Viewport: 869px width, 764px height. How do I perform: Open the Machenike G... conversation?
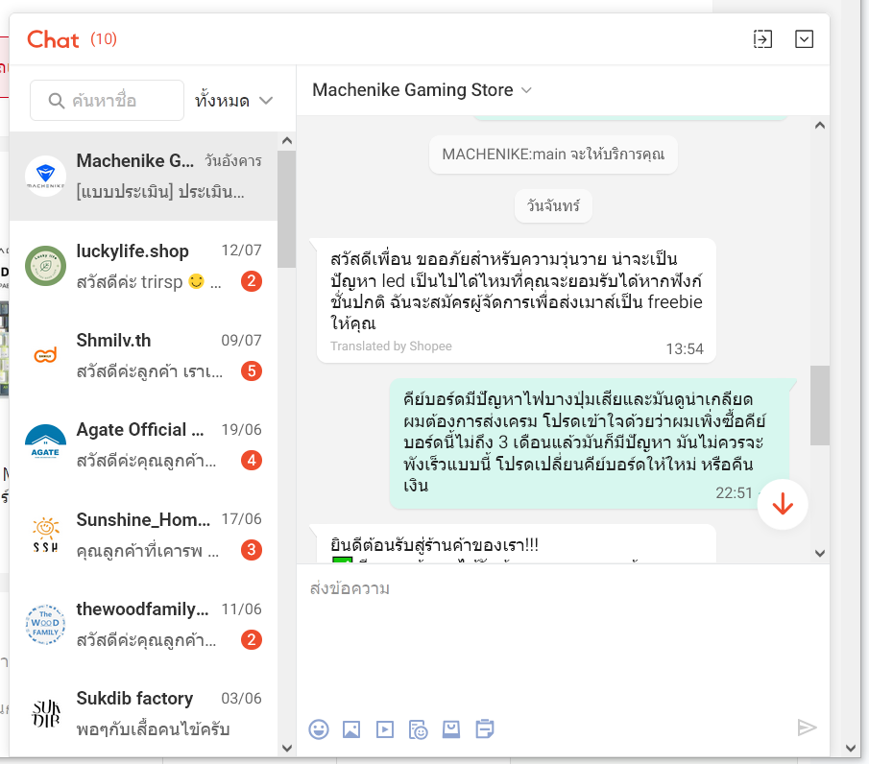pyautogui.click(x=143, y=177)
